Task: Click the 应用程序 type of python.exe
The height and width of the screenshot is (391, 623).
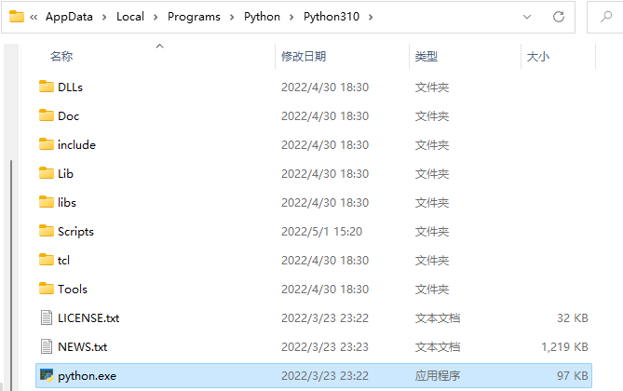Action: tap(438, 375)
